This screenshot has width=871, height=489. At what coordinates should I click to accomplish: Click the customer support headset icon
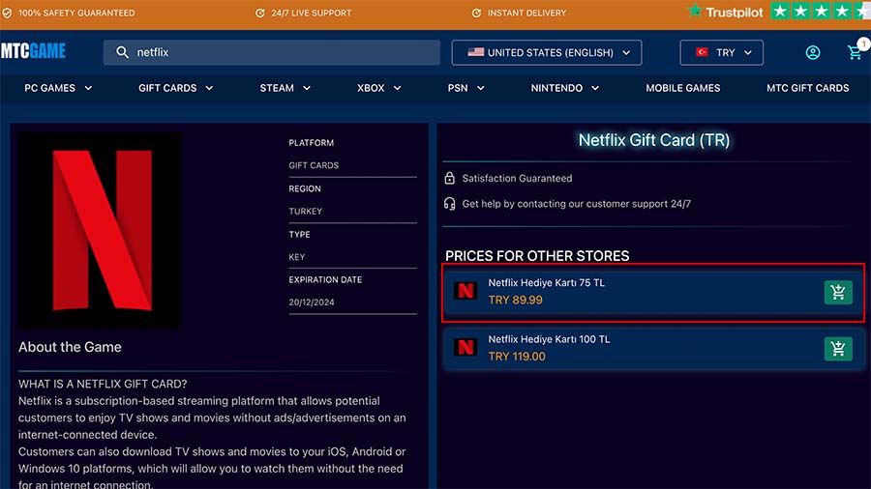tap(449, 204)
